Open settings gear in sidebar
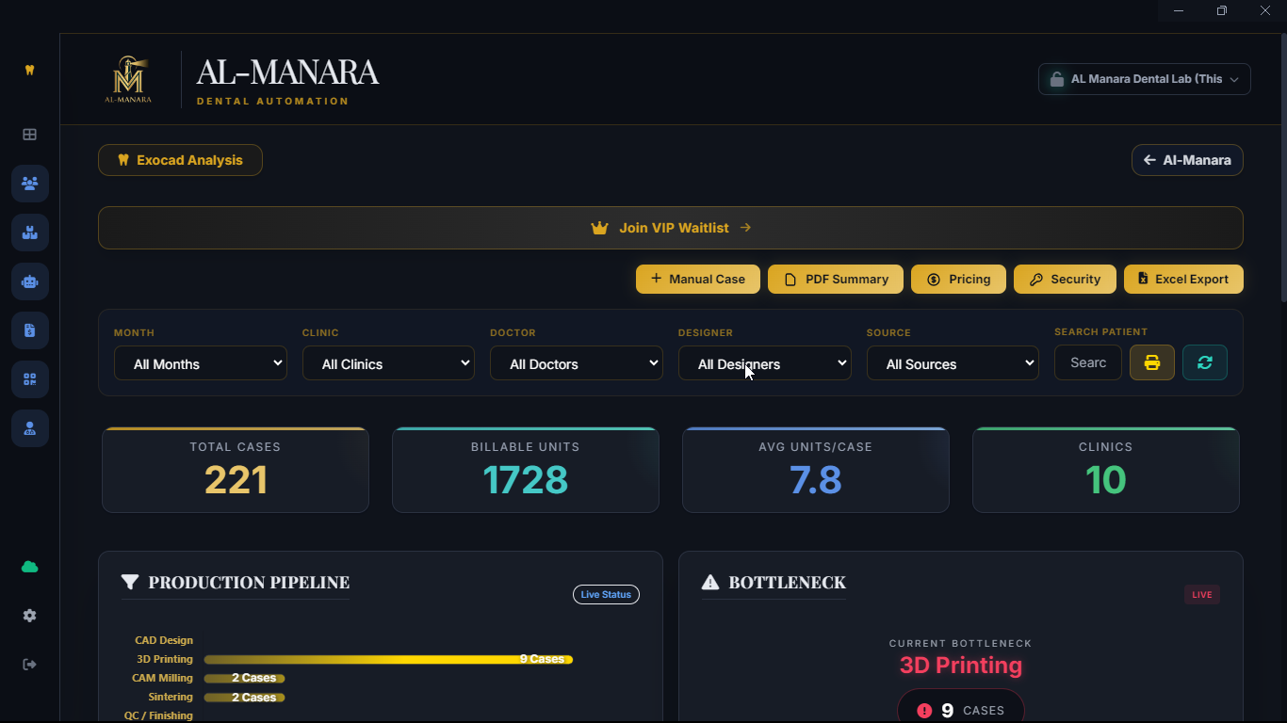1287x723 pixels. tap(30, 616)
